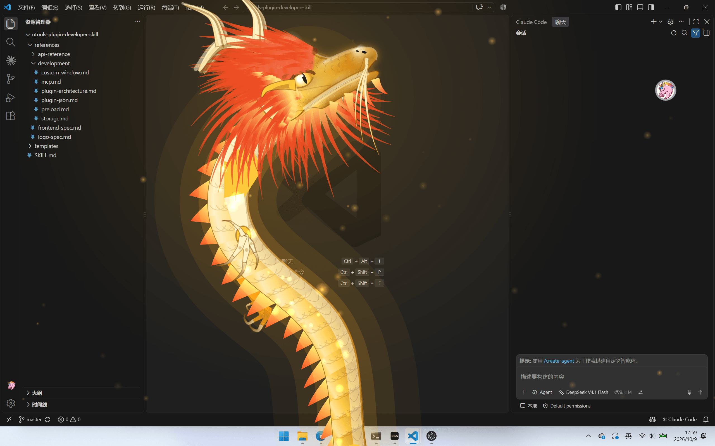Click Default permissions below the chat input
This screenshot has width=715, height=446.
(567, 406)
